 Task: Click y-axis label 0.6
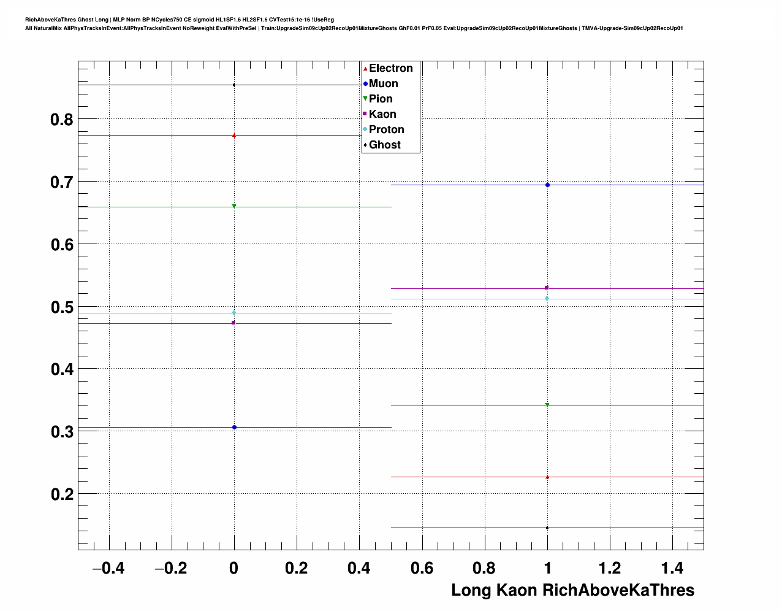[62, 245]
